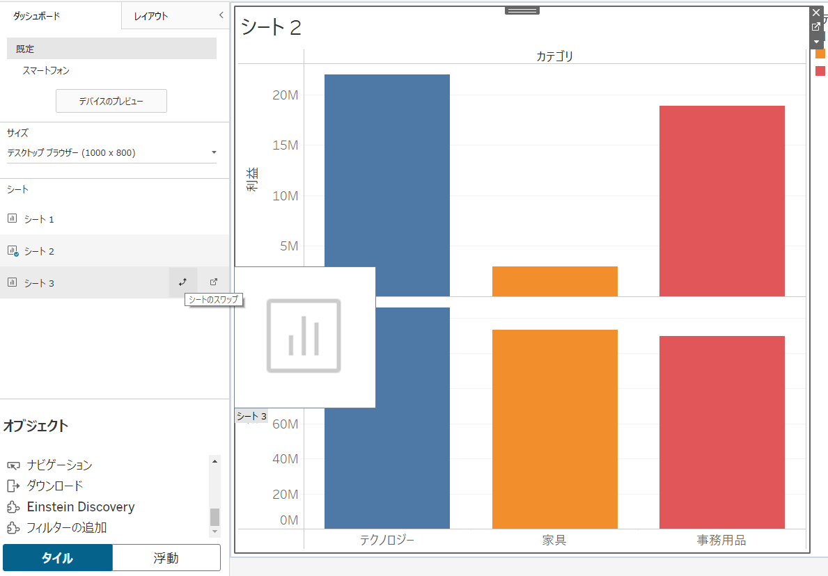Screen dimensions: 828x576
Task: Click the シート 2 worksheet icon with checkmark
Action: 13,251
